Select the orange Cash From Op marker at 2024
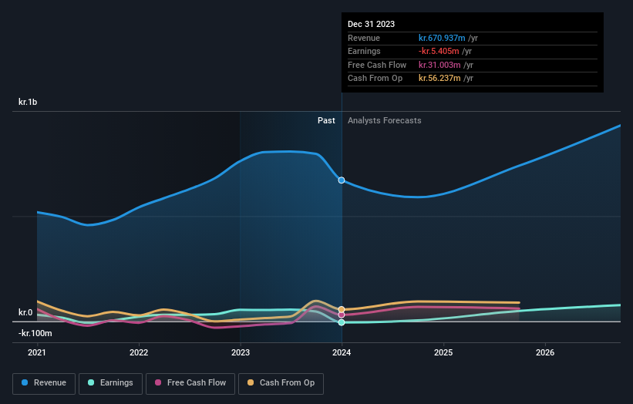This screenshot has height=404, width=633. click(342, 310)
